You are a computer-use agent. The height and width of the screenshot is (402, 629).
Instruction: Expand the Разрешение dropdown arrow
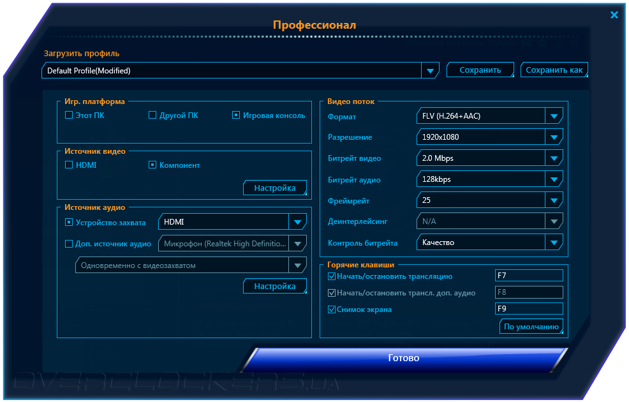[554, 137]
